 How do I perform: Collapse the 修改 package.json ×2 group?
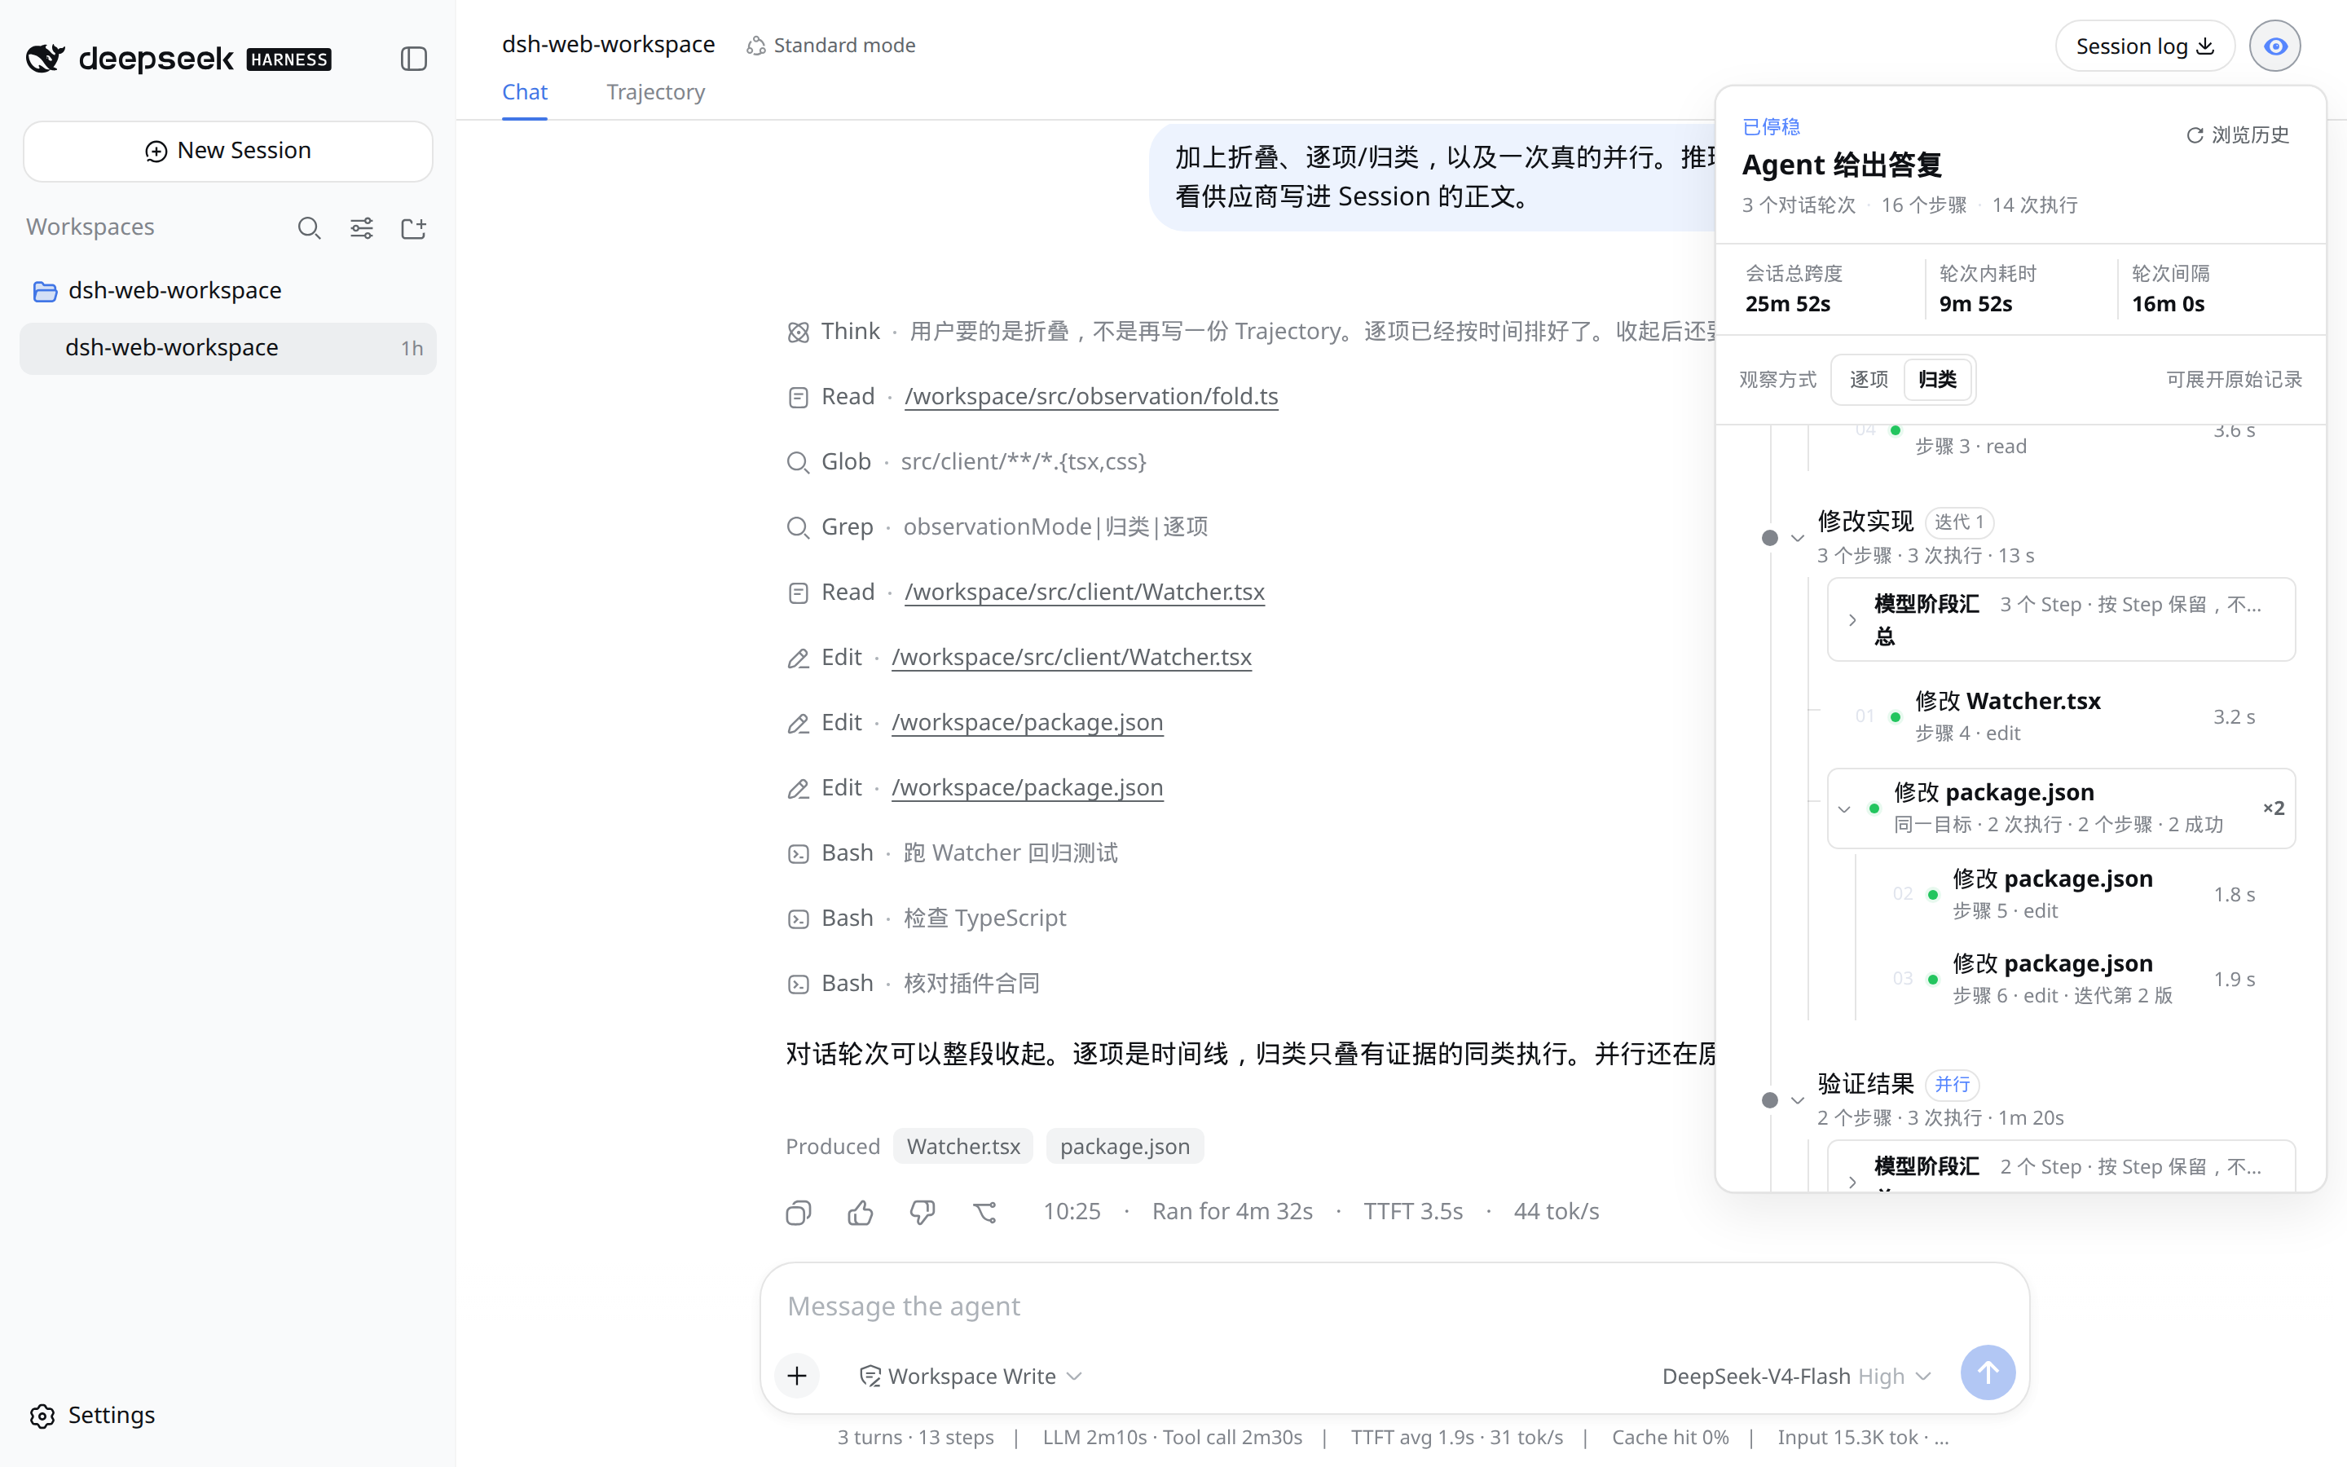click(x=1845, y=809)
